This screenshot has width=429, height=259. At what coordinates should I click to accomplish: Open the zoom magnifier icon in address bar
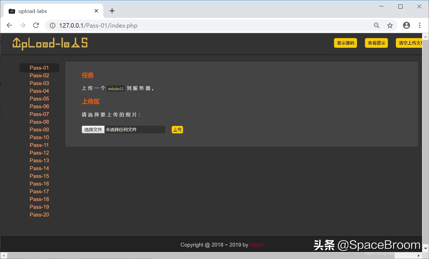377,25
